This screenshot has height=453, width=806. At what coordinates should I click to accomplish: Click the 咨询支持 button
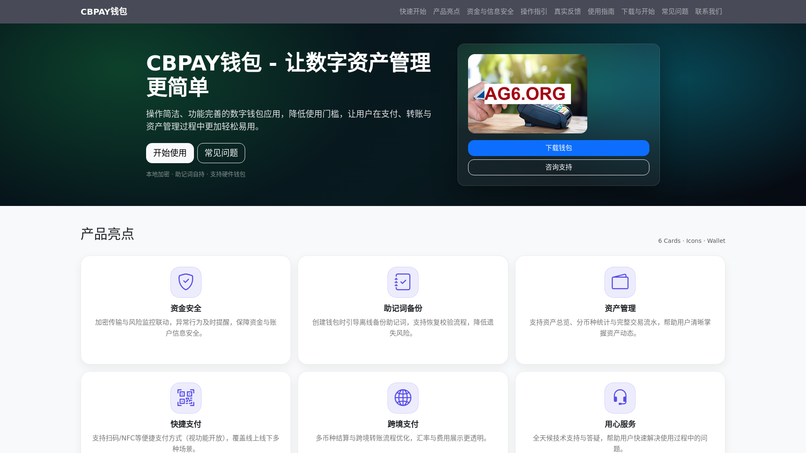559,167
